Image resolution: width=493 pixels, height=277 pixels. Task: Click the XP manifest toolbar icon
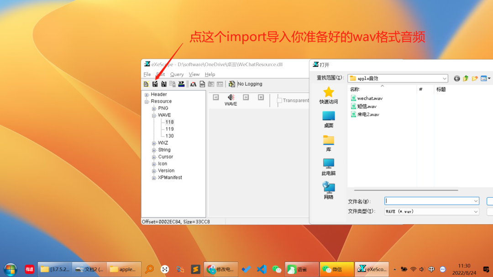(181, 84)
